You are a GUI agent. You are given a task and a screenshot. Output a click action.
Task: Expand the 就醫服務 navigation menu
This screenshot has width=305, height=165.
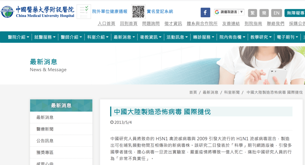(45, 37)
